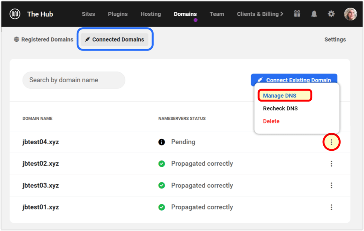The width and height of the screenshot is (364, 231).
Task: Open the kebab menu for jbtest02.xyz
Action: (x=331, y=164)
